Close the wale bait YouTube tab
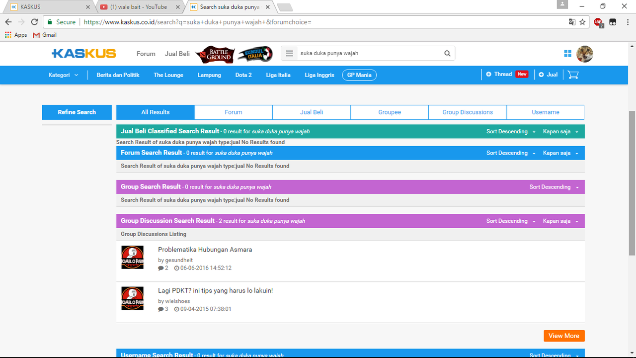Screen dimensions: 636x358 click(177, 7)
